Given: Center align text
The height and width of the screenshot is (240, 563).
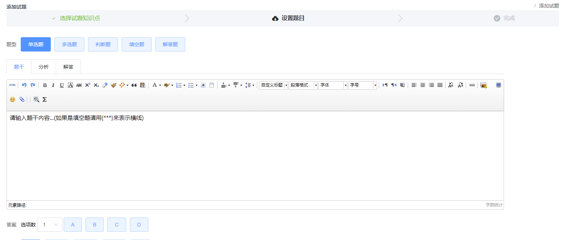Looking at the screenshot, I should coord(423,85).
